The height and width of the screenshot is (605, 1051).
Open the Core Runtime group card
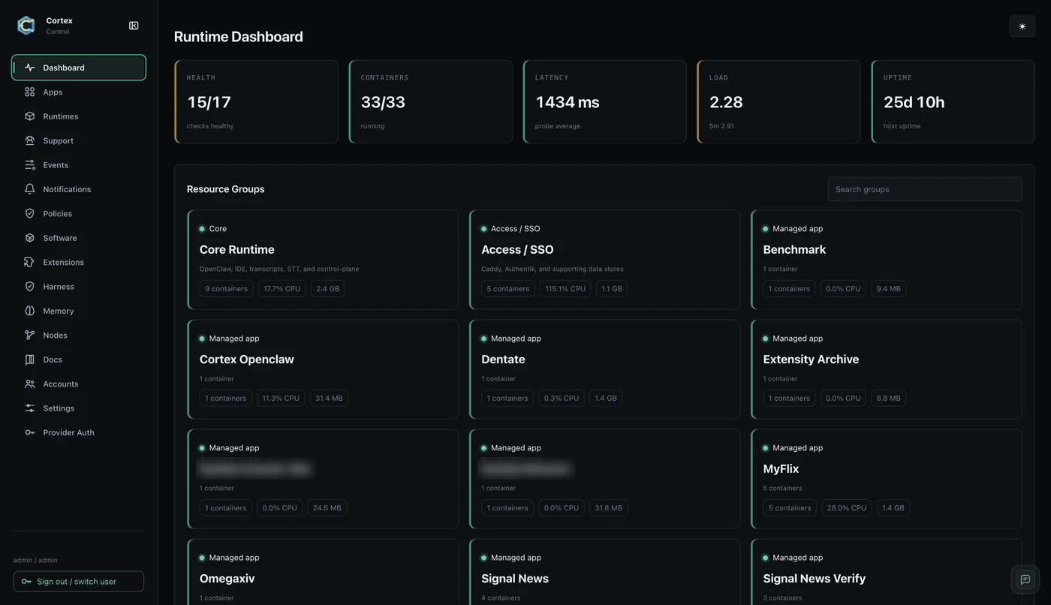pos(323,260)
